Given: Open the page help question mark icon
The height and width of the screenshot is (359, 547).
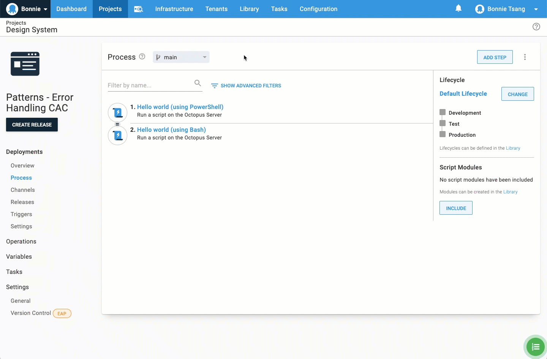Looking at the screenshot, I should pos(536,27).
